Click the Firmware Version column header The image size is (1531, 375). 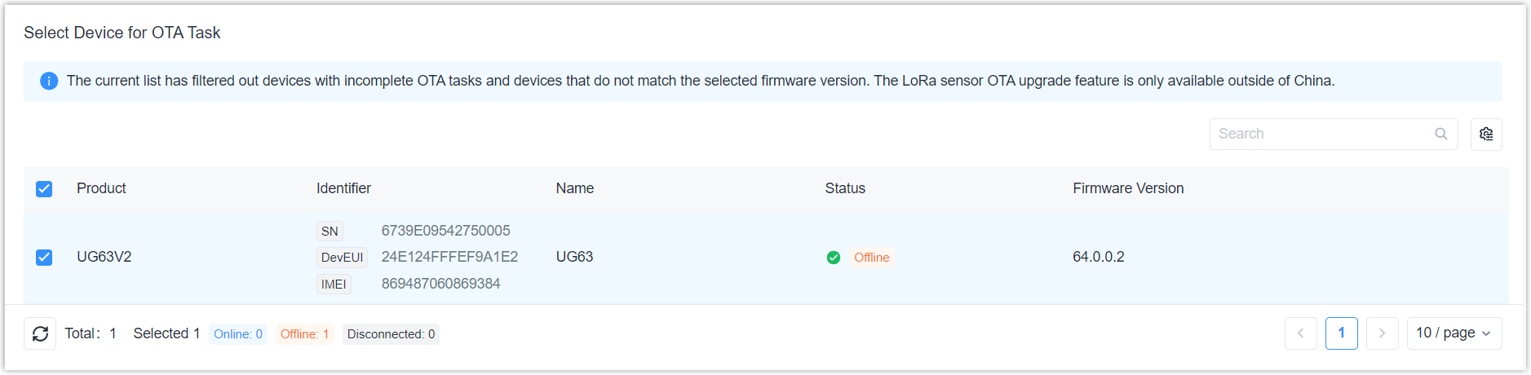(1128, 188)
